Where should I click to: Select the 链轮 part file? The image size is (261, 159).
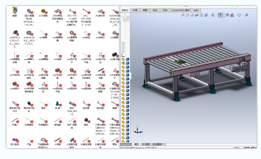coord(86,122)
